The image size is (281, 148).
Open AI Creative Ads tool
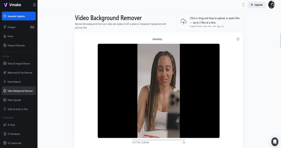[x=15, y=143]
